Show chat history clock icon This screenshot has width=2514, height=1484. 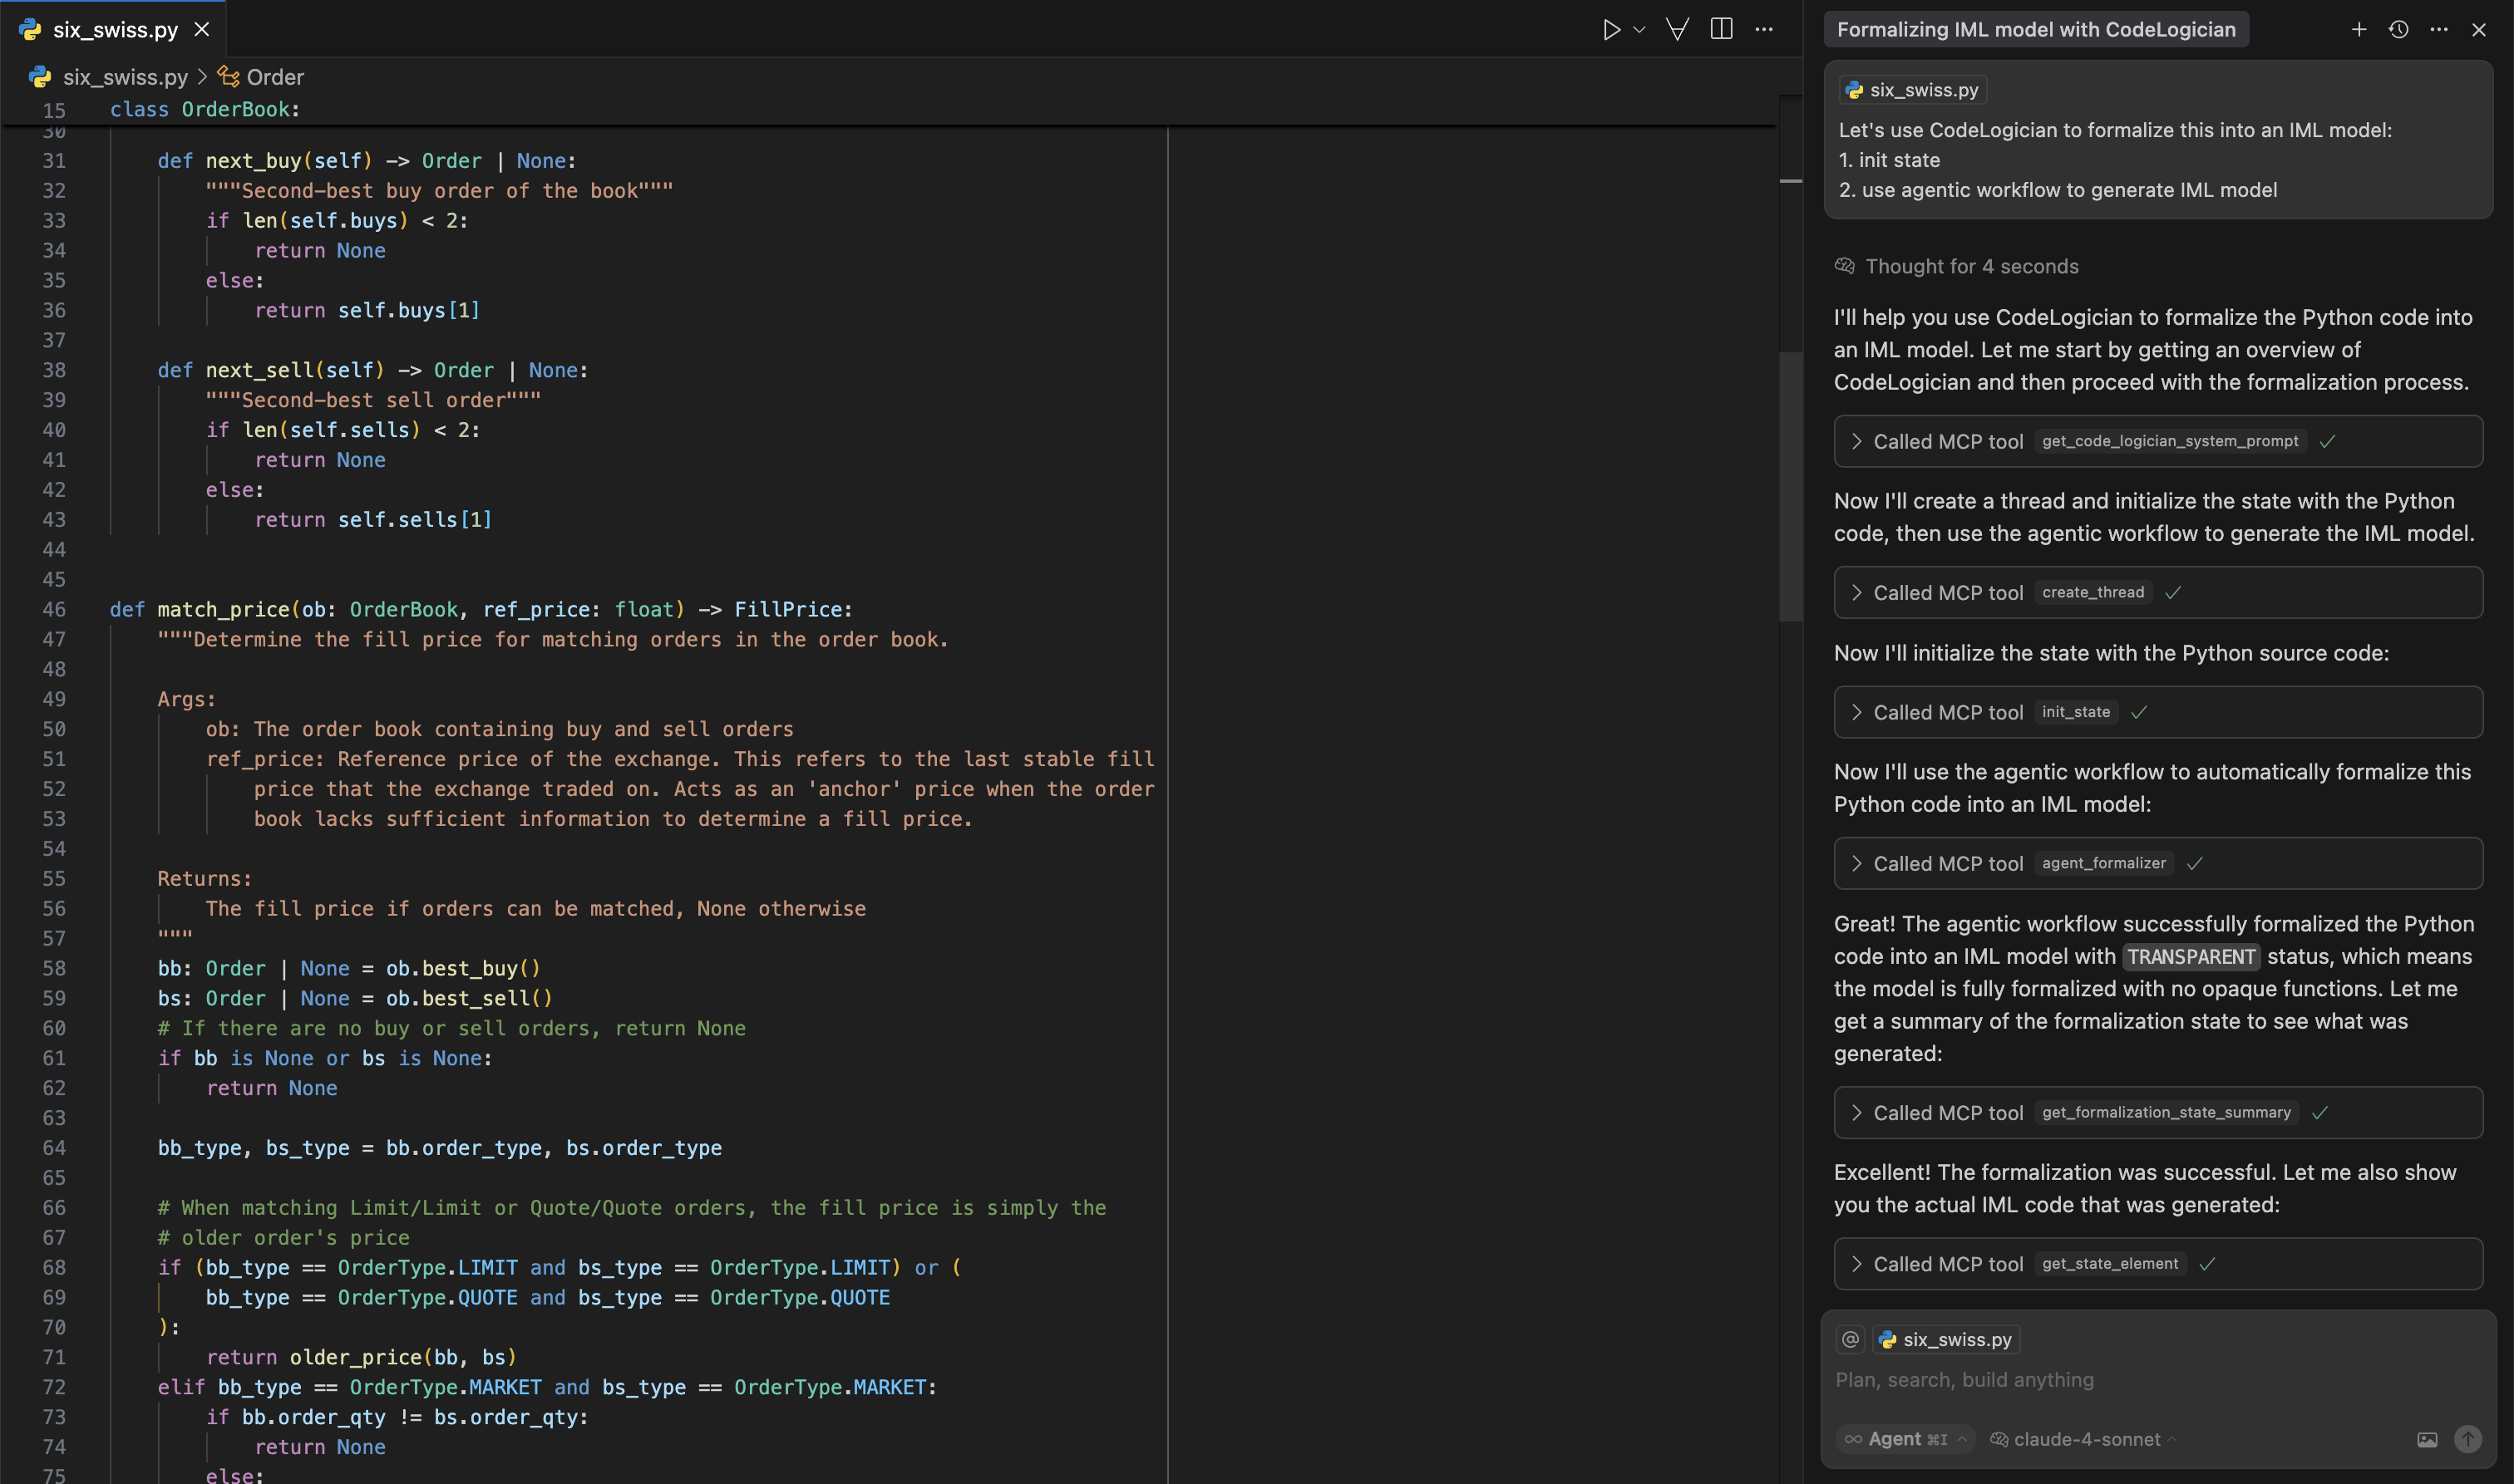pyautogui.click(x=2398, y=29)
